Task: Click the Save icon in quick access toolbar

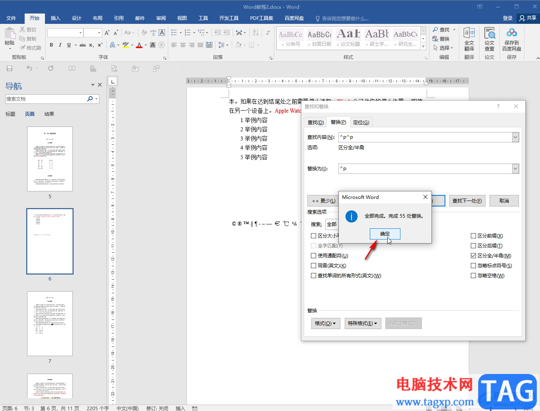Action: click(x=10, y=68)
